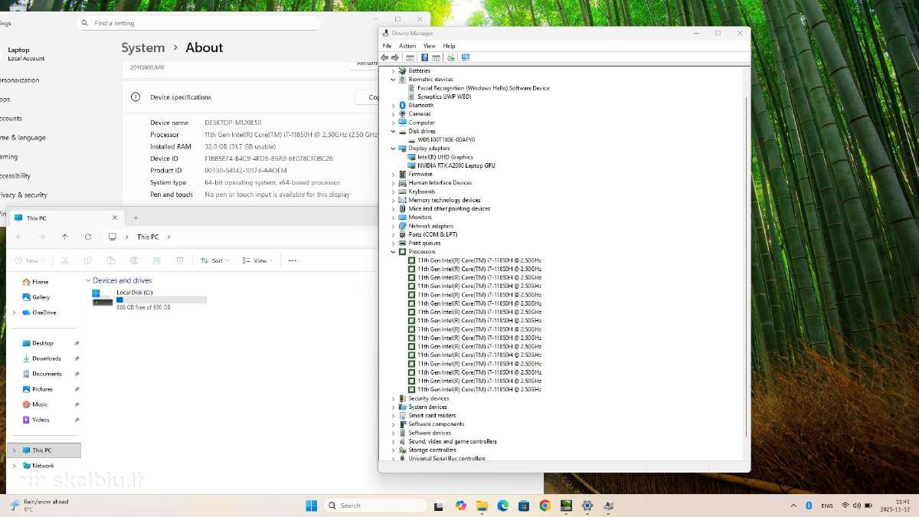Collapse the Biometric devices node
The image size is (919, 517).
tap(394, 79)
